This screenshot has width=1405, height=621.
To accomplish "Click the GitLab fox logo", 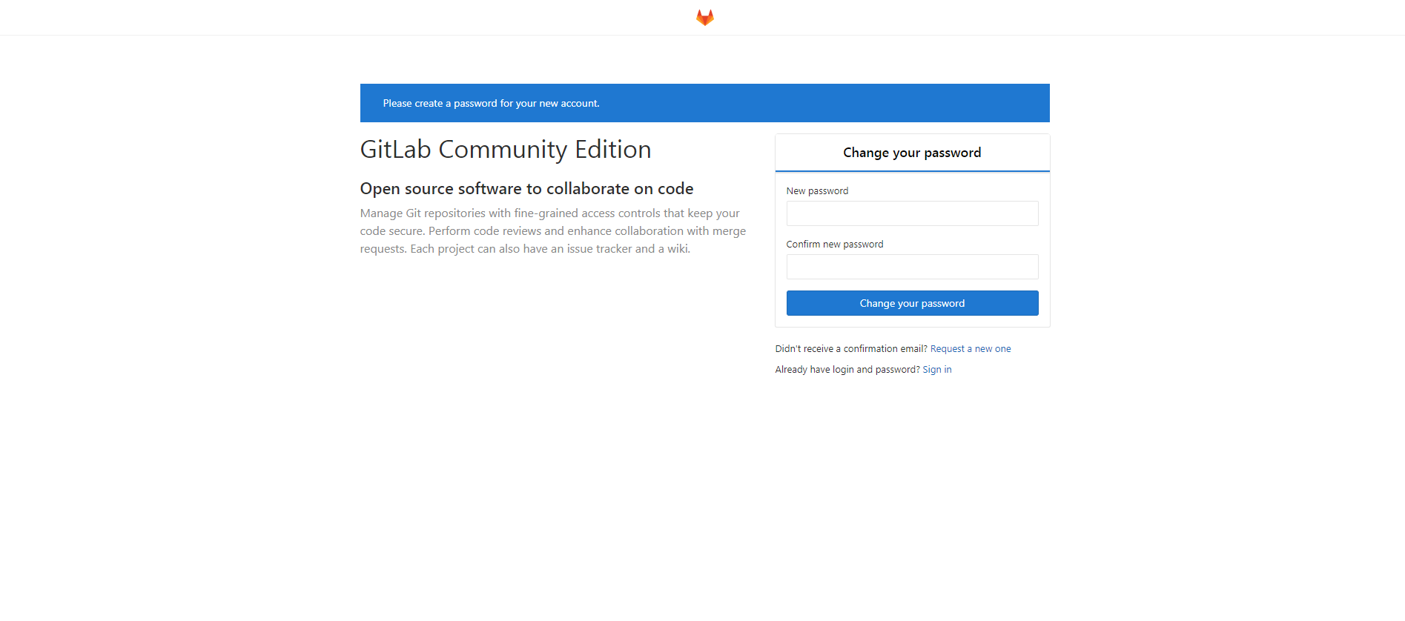I will click(704, 17).
